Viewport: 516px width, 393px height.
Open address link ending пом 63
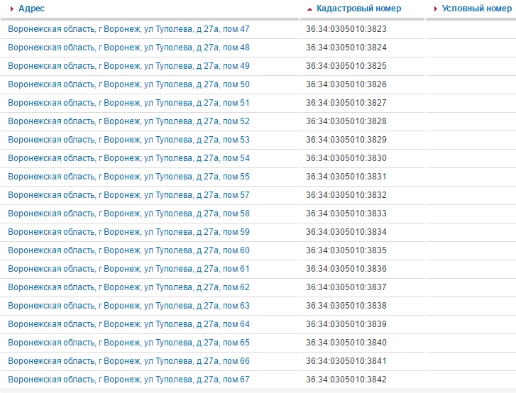(128, 305)
